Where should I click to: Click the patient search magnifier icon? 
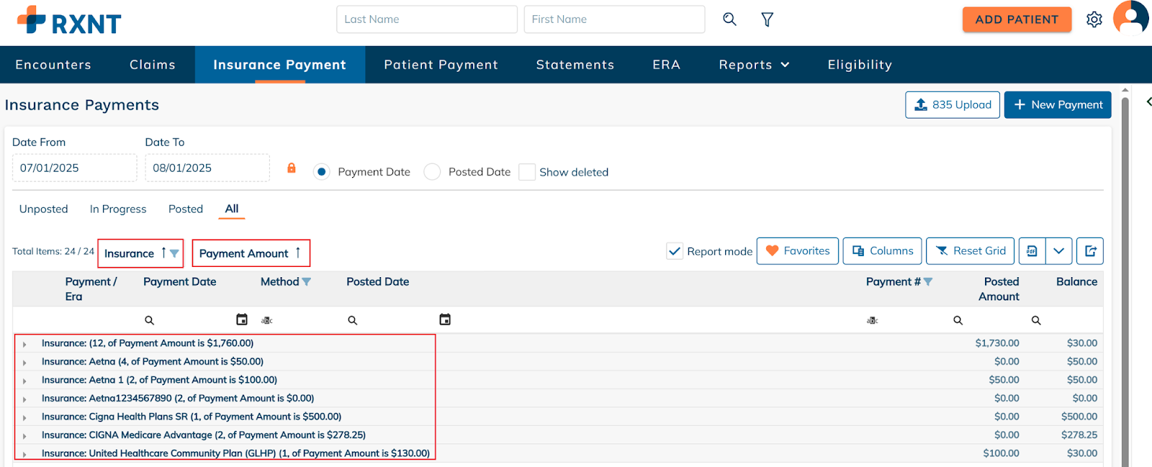[729, 19]
